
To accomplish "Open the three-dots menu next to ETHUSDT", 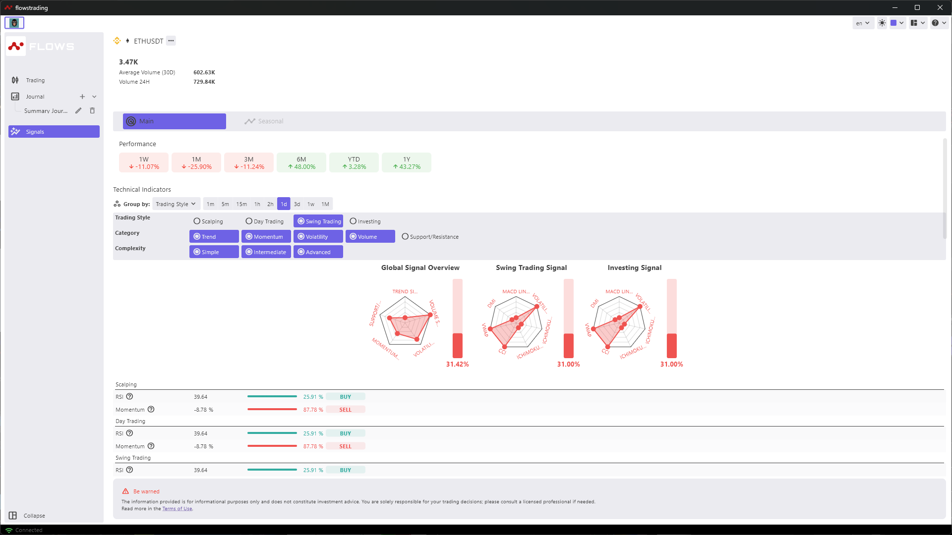I will (x=171, y=41).
